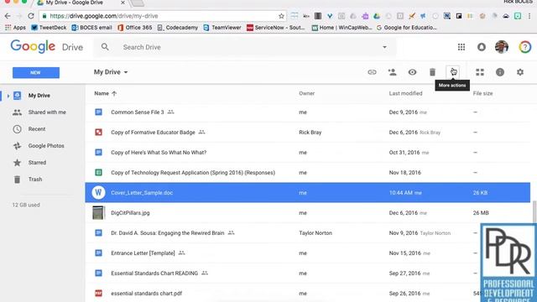The height and width of the screenshot is (302, 537).
Task: Click the Owner column header
Action: pyautogui.click(x=306, y=93)
